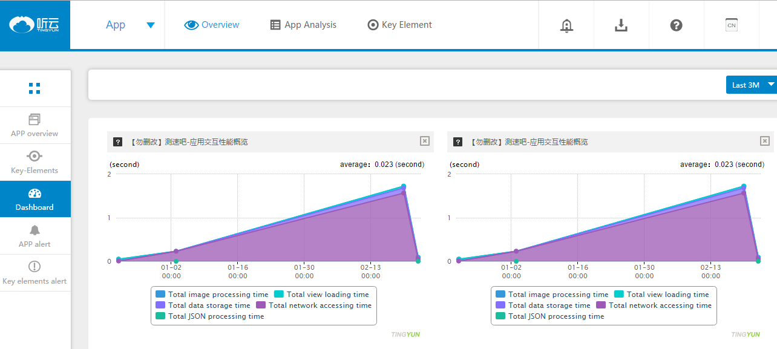The height and width of the screenshot is (349, 777).
Task: Open the Last 3M time range dropdown
Action: point(751,85)
